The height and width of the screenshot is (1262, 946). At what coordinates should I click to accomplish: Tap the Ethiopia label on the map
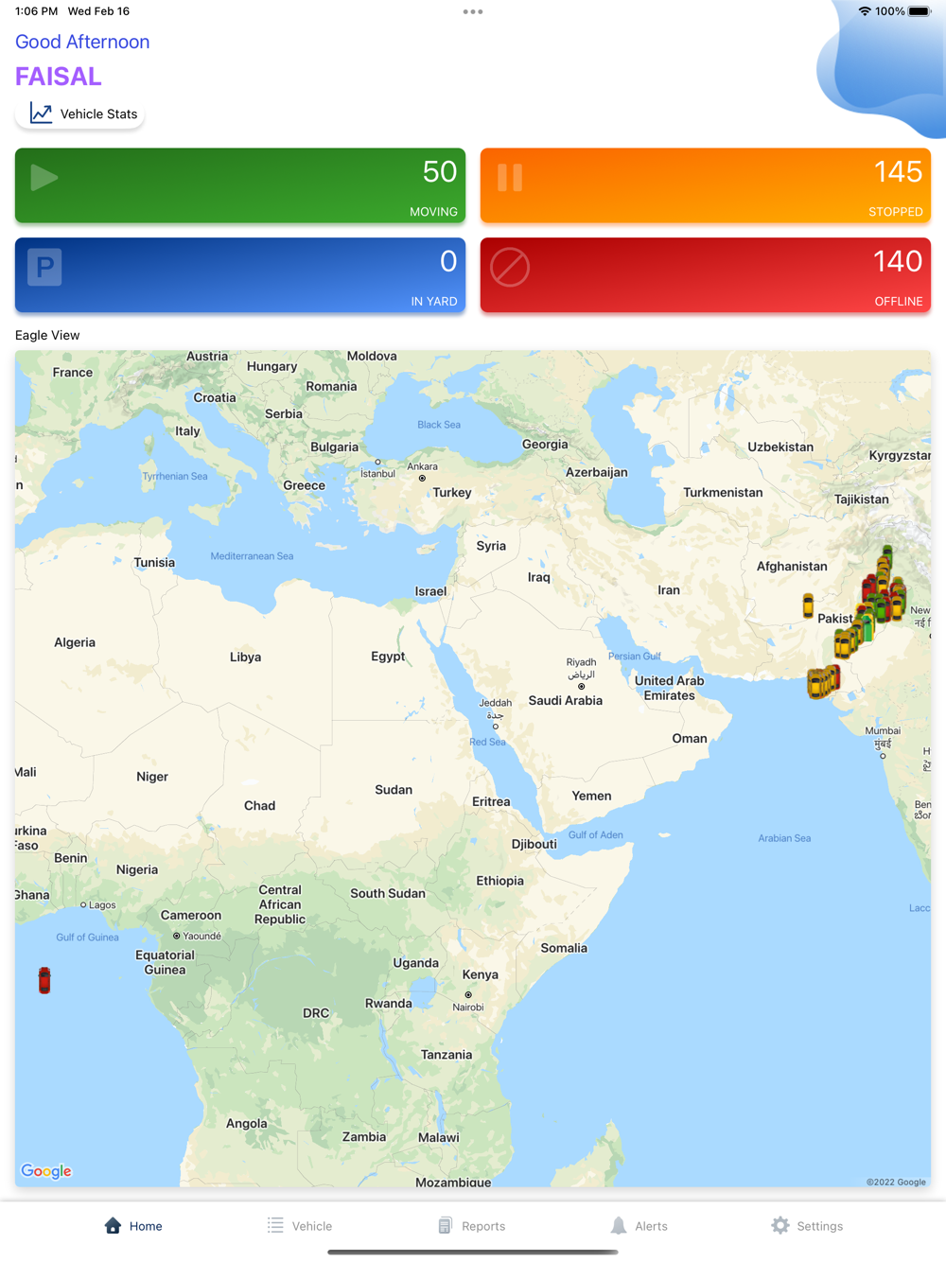pyautogui.click(x=499, y=881)
